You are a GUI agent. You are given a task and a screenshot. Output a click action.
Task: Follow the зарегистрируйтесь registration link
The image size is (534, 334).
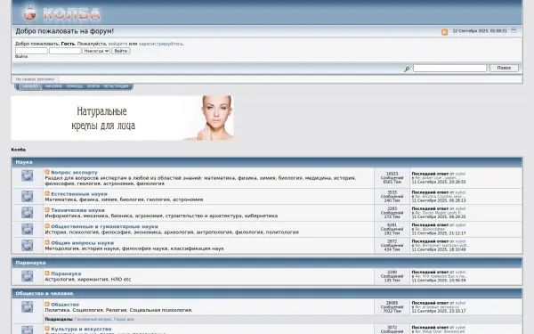click(161, 44)
